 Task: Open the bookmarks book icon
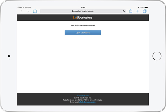pyautogui.click(x=35, y=11)
